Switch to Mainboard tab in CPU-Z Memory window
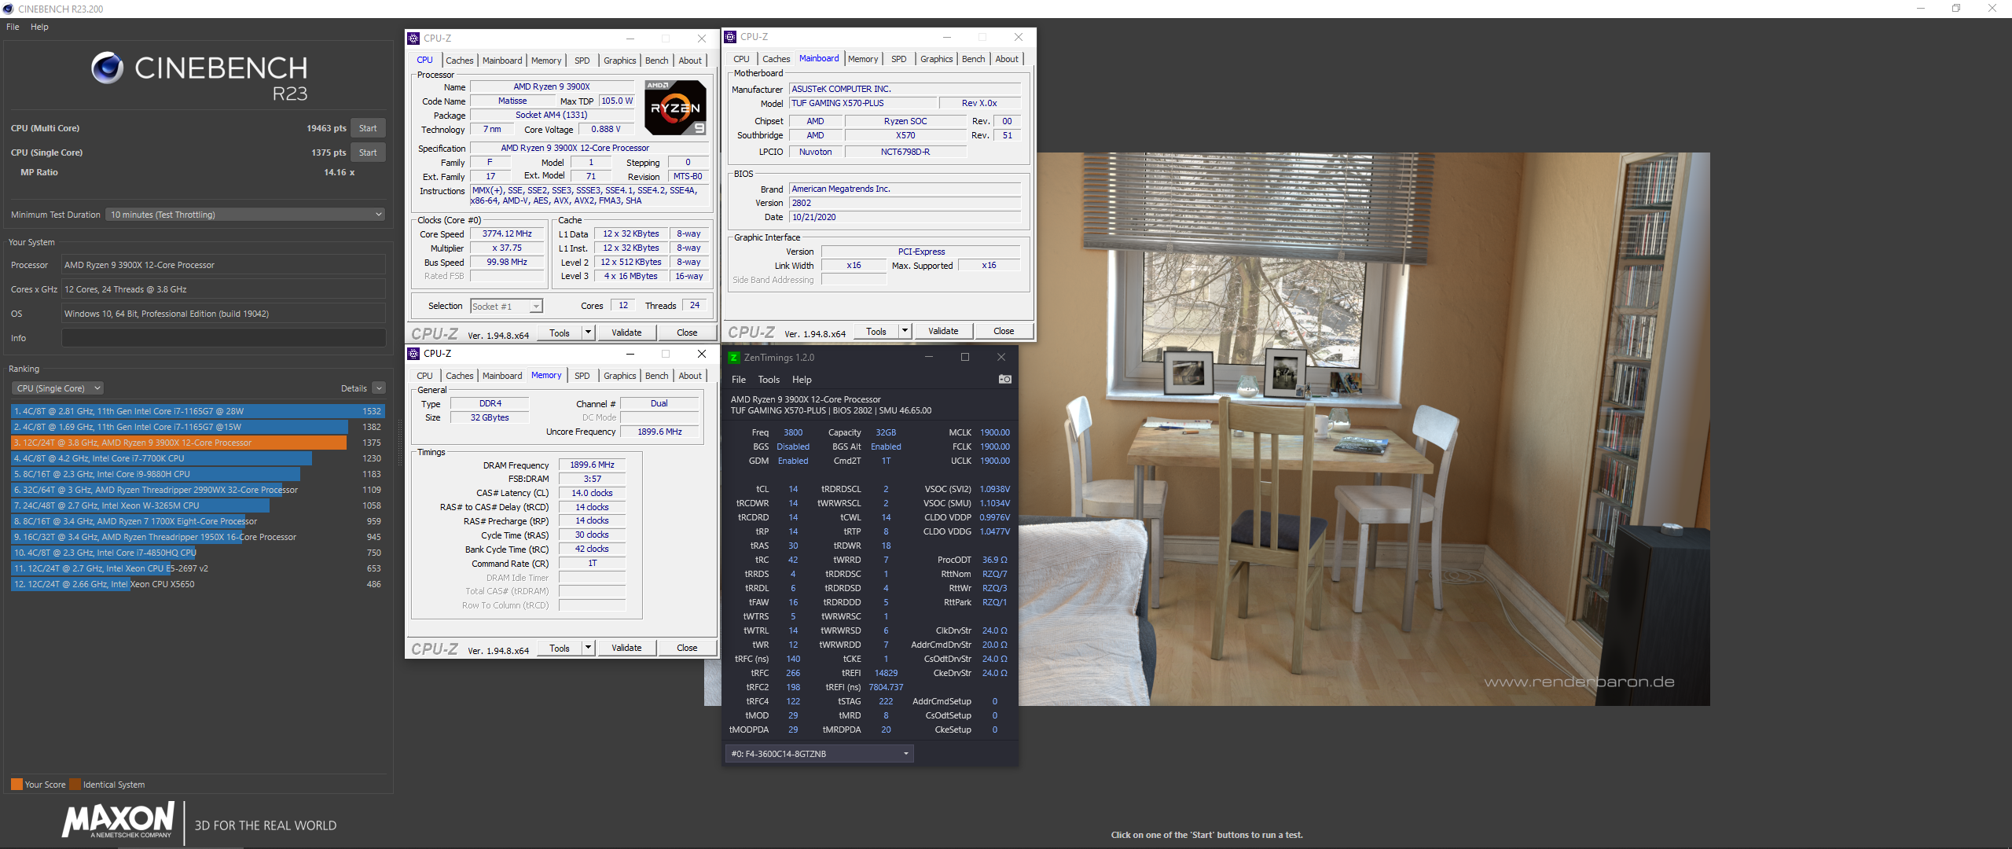2012x849 pixels. click(x=502, y=376)
